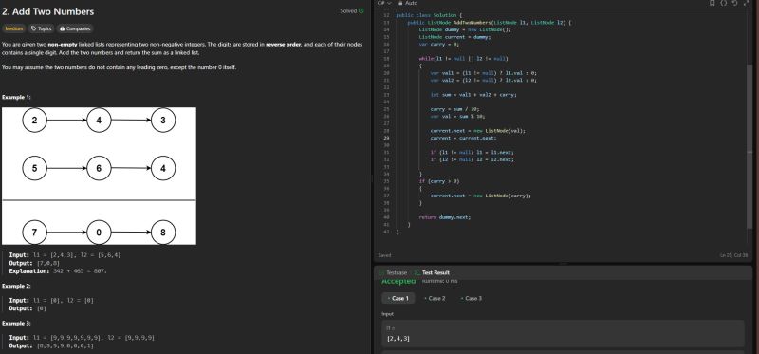Open the Topics tag
Screen dimensions: 759x354
(41, 28)
